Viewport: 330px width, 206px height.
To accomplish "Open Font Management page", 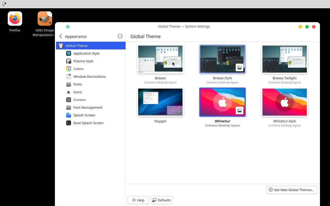I will [x=91, y=107].
